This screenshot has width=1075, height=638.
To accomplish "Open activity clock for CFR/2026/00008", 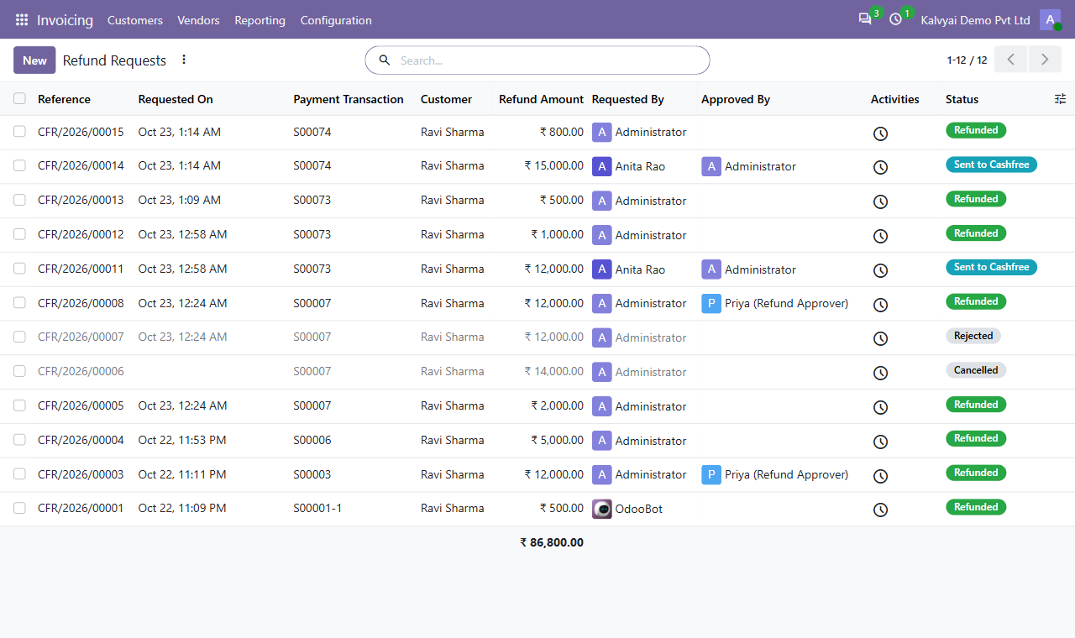I will tap(880, 305).
